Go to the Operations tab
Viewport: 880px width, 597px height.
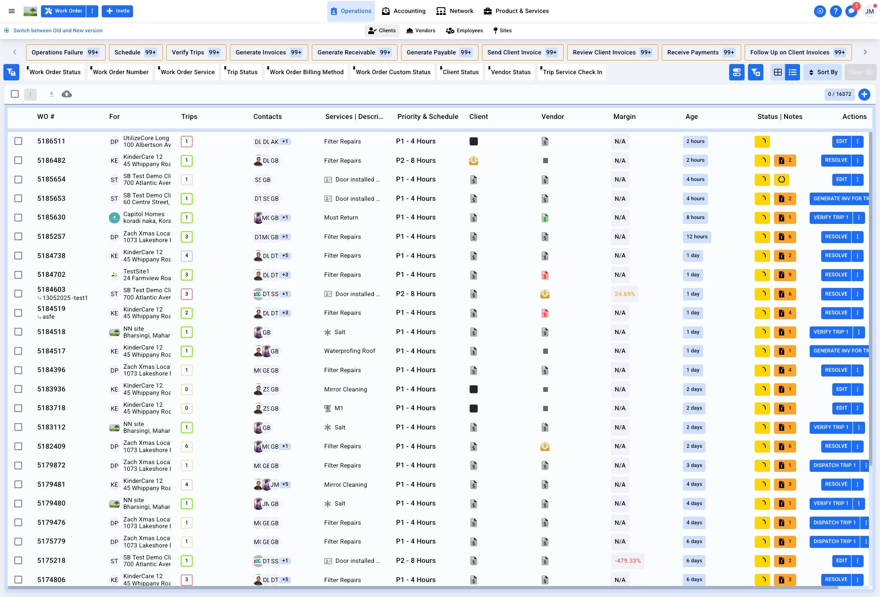pyautogui.click(x=350, y=11)
